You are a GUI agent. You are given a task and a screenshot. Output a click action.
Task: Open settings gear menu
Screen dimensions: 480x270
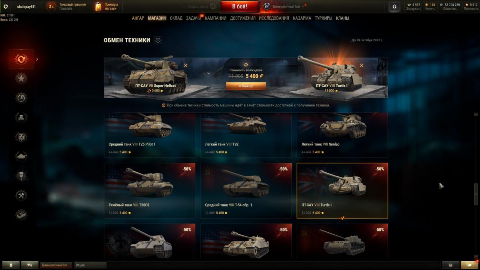pos(6,6)
